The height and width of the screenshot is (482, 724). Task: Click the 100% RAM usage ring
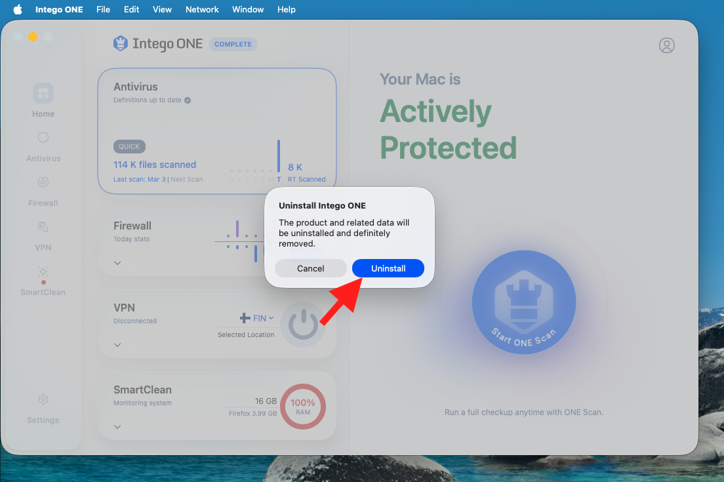(303, 407)
